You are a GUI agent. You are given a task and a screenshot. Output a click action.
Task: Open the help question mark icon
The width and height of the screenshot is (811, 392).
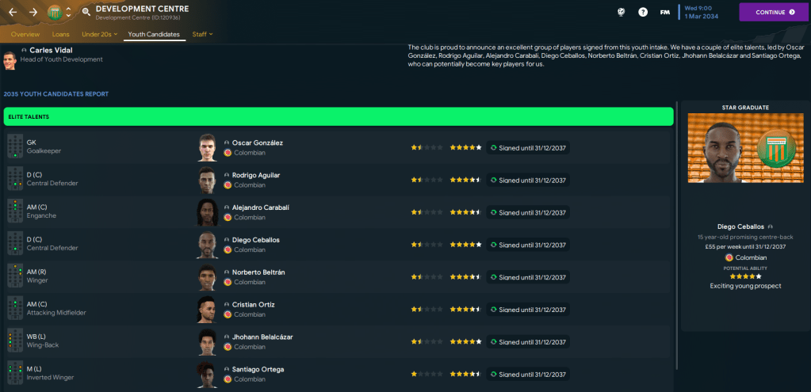643,13
